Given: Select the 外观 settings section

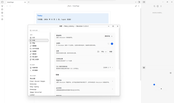Looking at the screenshot, I should tap(39, 40).
